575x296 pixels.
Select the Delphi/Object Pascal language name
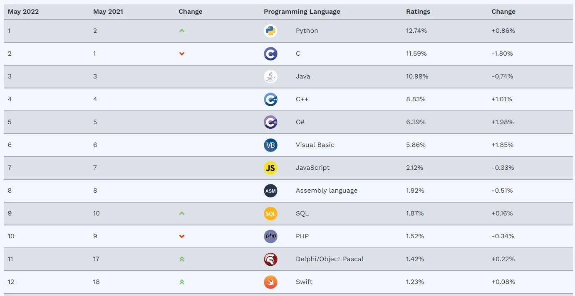[x=330, y=259]
